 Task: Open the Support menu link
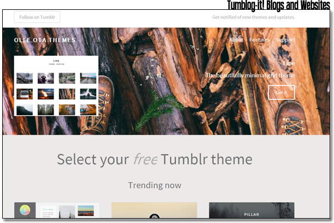(x=285, y=40)
